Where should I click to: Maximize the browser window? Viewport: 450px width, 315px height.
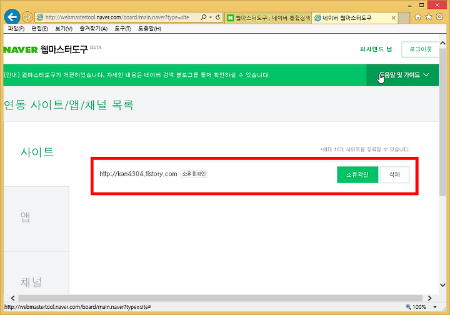coord(421,5)
